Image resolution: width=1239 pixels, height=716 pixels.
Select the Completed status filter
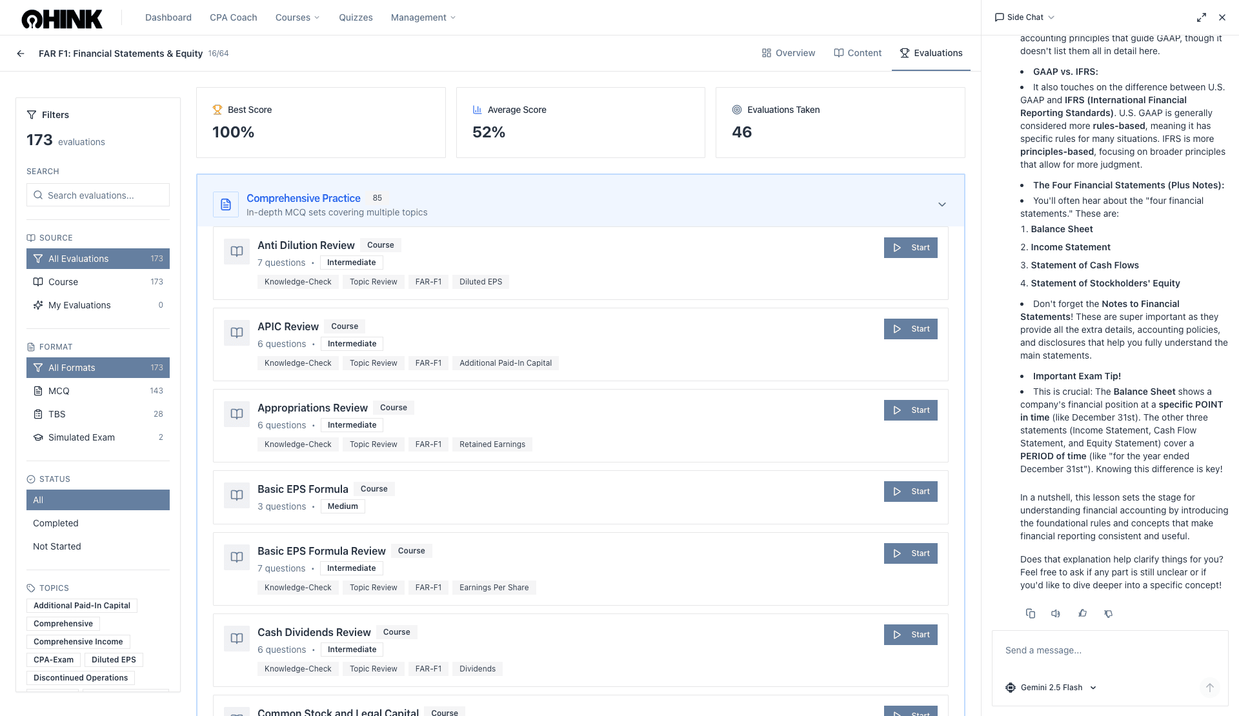click(55, 523)
